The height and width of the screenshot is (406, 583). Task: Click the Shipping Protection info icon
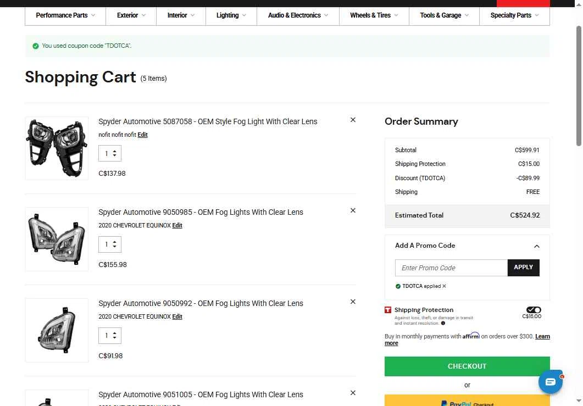(443, 323)
